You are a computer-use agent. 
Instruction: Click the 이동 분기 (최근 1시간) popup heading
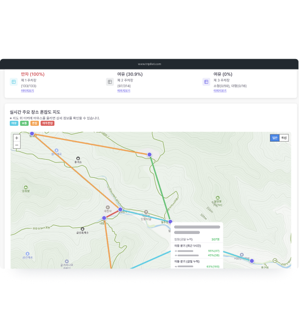(x=187, y=246)
